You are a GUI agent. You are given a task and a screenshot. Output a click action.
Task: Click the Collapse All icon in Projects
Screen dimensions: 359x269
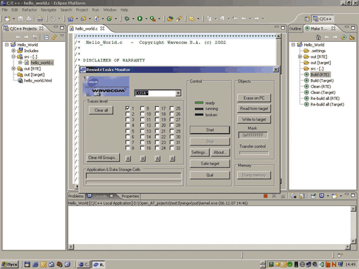point(46,37)
